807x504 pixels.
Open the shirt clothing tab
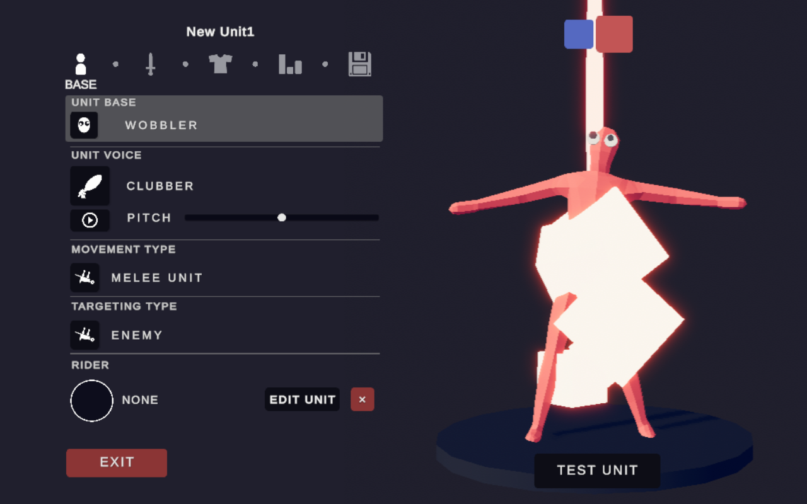pos(221,64)
